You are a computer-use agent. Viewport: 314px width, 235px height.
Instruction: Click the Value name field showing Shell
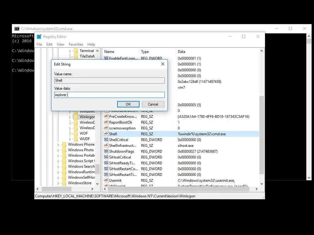[109, 80]
